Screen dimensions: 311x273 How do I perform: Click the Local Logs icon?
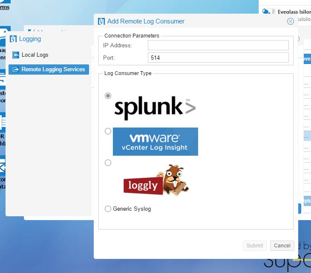pyautogui.click(x=16, y=55)
